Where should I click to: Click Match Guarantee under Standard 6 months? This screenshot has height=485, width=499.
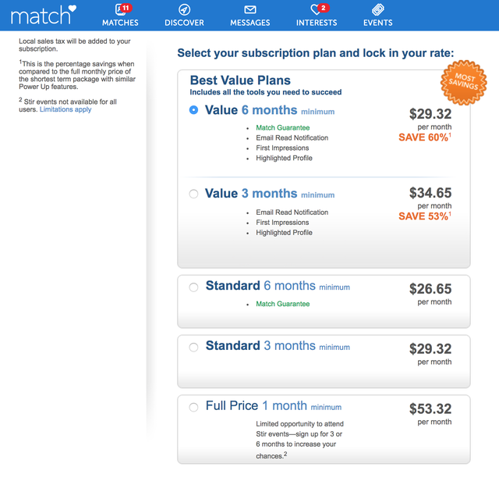[282, 304]
